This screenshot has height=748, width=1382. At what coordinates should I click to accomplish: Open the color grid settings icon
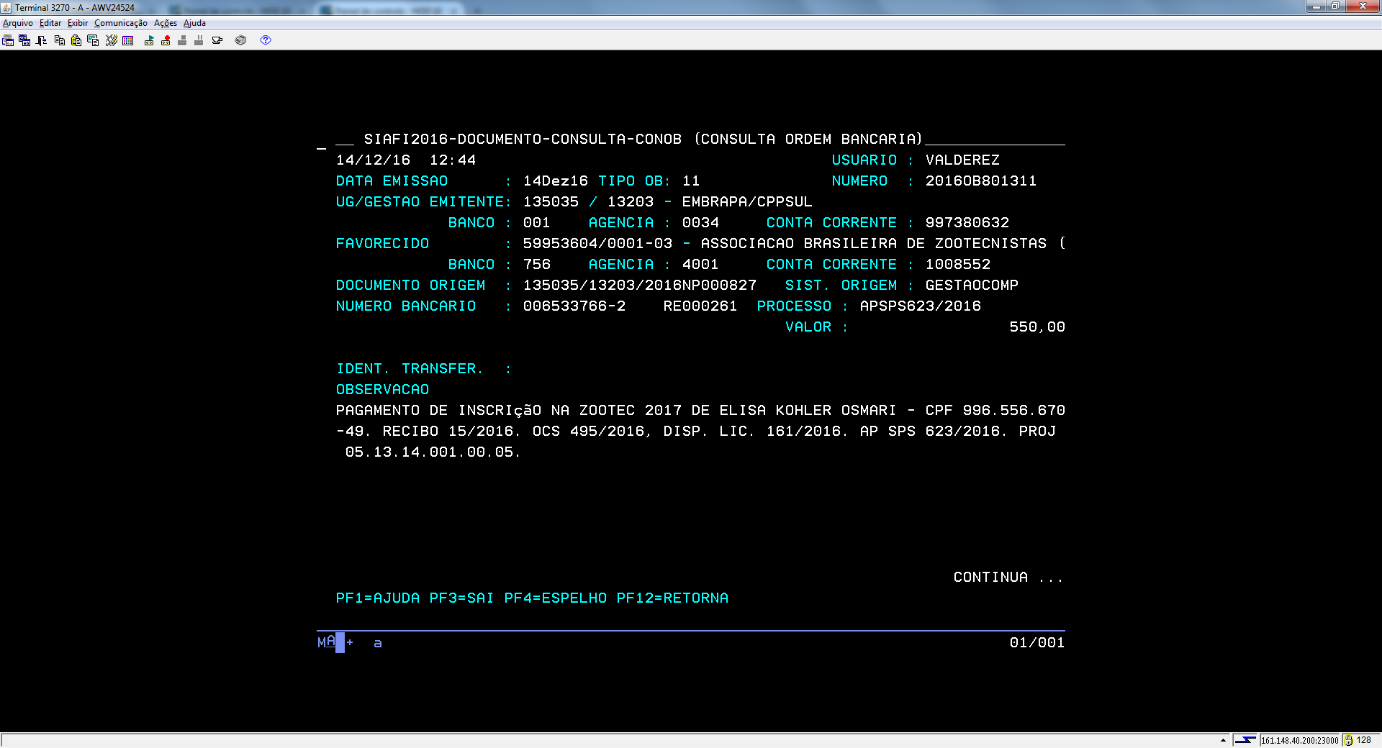click(x=128, y=40)
